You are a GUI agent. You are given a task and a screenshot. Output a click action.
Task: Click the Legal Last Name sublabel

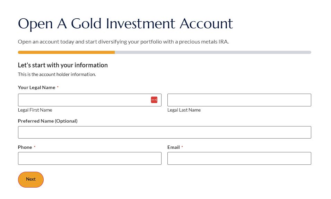[x=184, y=110]
